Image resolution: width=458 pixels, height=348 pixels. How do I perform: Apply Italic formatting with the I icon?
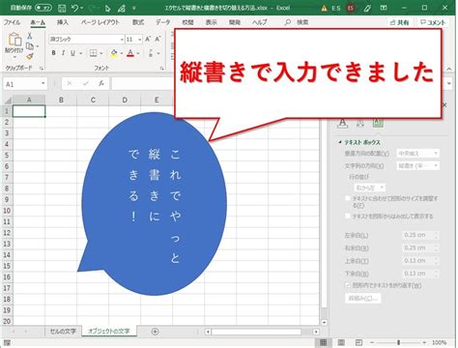(x=63, y=53)
